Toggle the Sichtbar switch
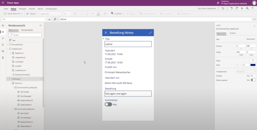Image resolution: width=257 pixels, height=130 pixels. coord(253,76)
